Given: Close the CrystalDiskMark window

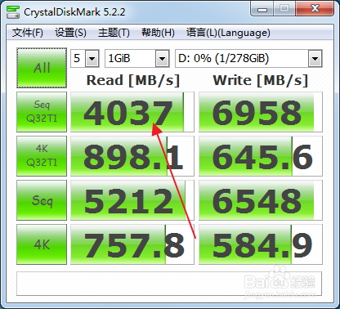Looking at the screenshot, I should 315,9.
